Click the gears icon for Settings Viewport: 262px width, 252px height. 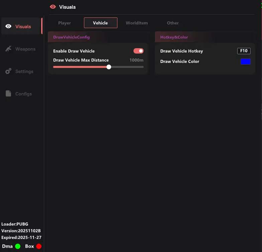click(x=8, y=71)
